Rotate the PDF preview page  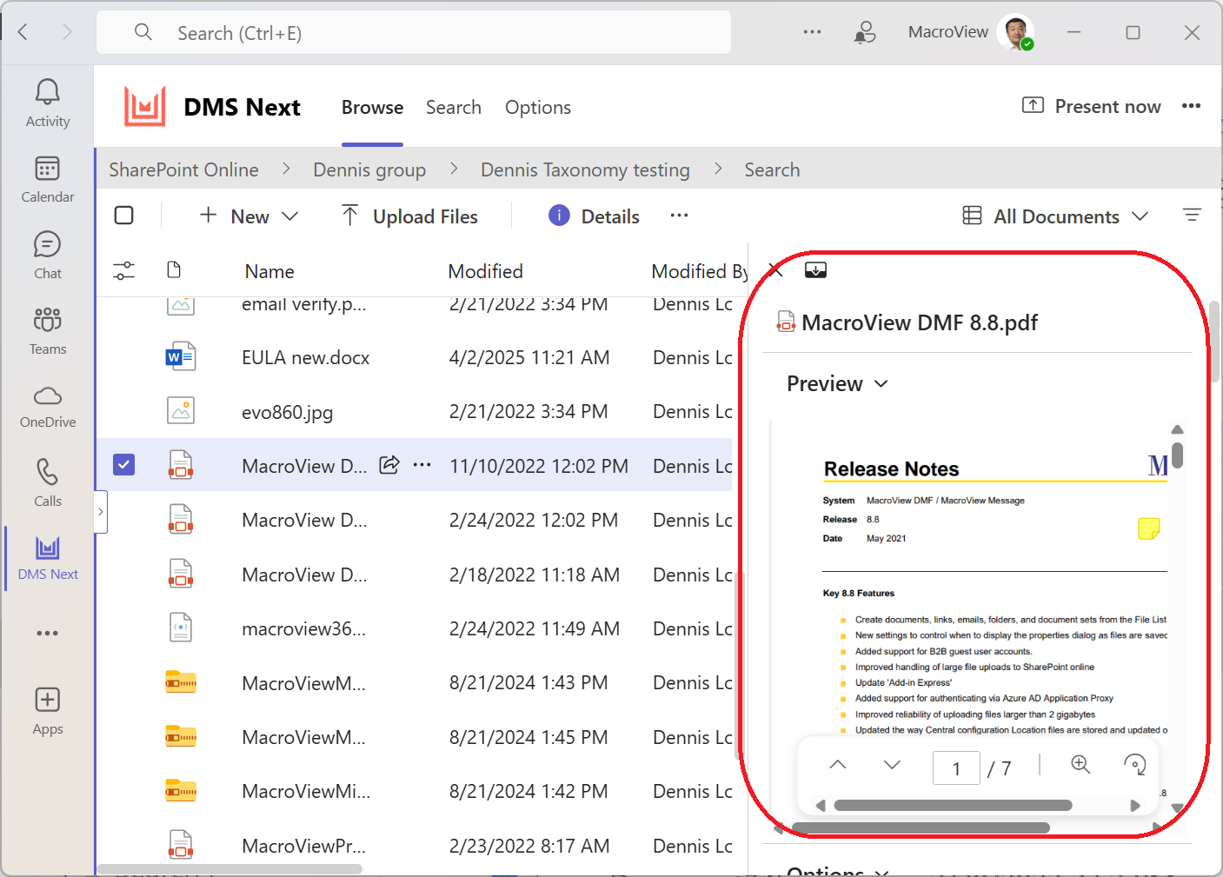1135,764
